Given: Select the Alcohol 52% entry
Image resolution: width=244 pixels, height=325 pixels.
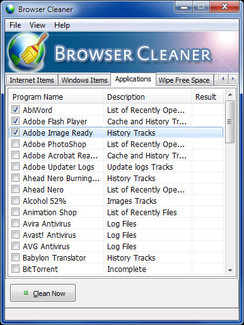Looking at the screenshot, I should pos(44,201).
